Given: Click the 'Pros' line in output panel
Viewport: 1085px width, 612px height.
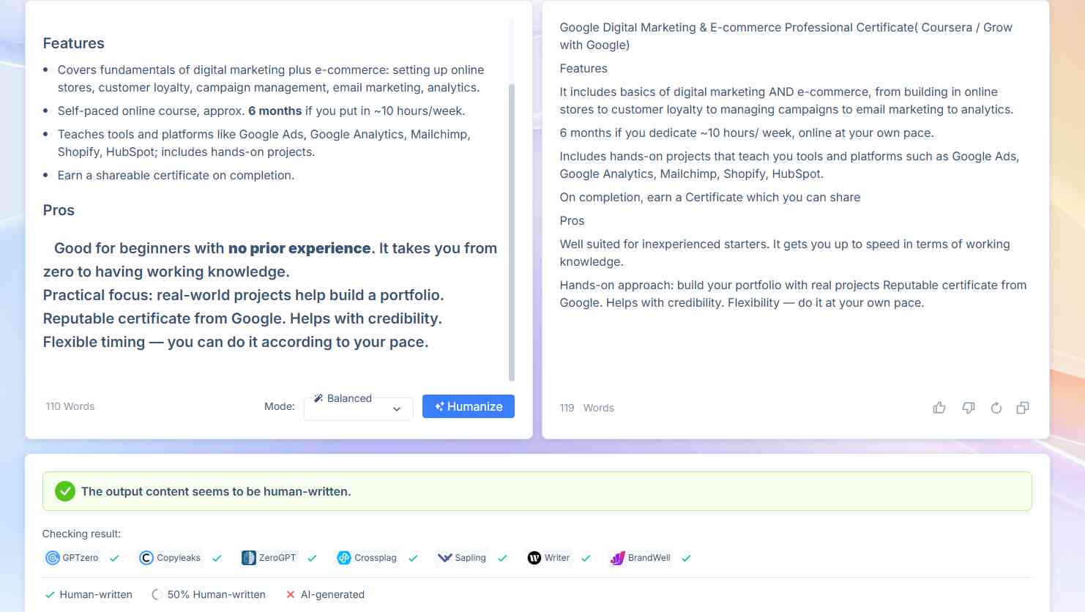Looking at the screenshot, I should [x=573, y=220].
